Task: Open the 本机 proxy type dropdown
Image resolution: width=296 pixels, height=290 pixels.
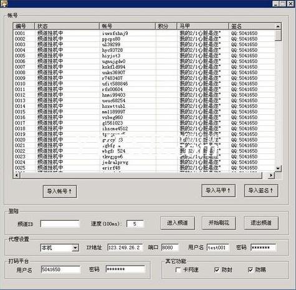Action: click(x=75, y=248)
